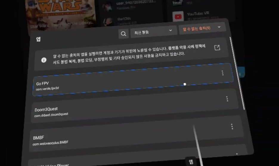Viewport: 279px width, 166px height.
Task: Open the YouTube VR app icon in the background
Action: coord(178,17)
